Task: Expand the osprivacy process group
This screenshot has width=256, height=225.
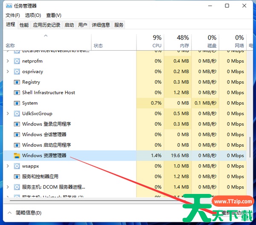Action: pyautogui.click(x=8, y=71)
